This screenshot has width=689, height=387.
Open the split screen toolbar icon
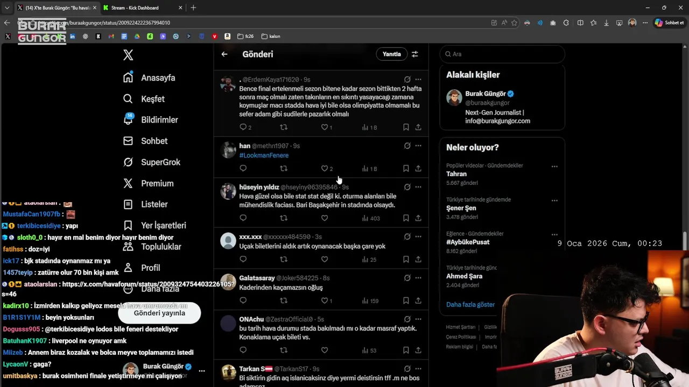[580, 23]
